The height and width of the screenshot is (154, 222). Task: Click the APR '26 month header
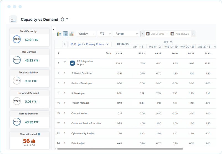tap(168, 42)
